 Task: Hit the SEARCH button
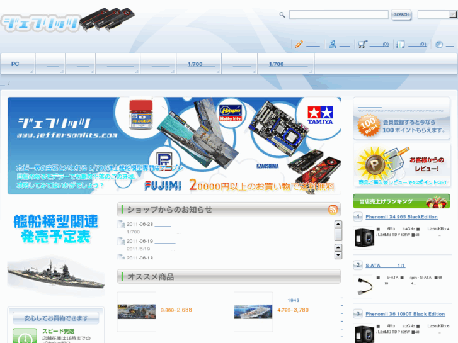[x=401, y=14]
